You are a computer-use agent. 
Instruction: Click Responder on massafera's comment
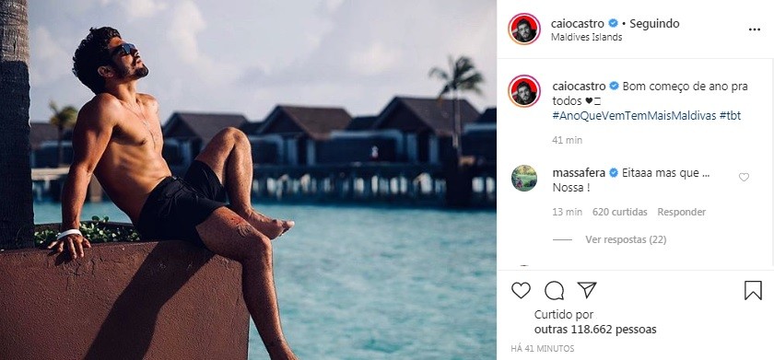(x=681, y=212)
